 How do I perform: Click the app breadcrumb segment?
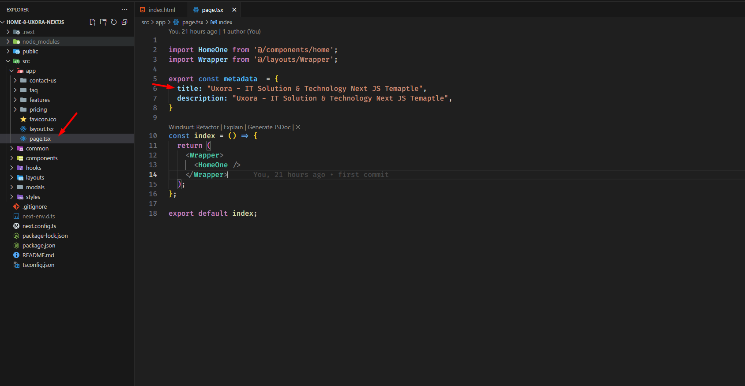click(161, 22)
